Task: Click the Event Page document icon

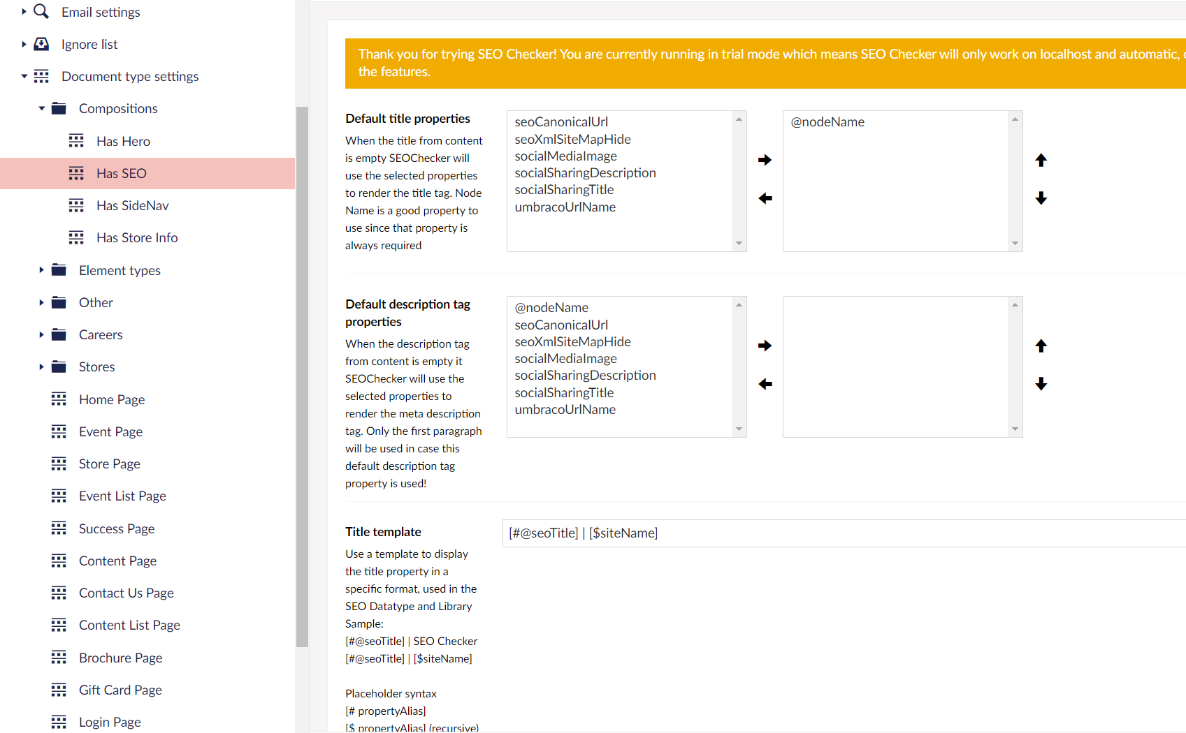Action: 59,431
